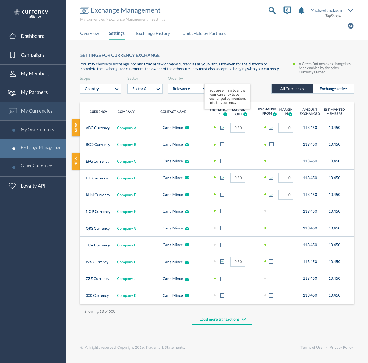Click the Loyalty API heart icon
Screen dimensions: 368x363
(12, 186)
